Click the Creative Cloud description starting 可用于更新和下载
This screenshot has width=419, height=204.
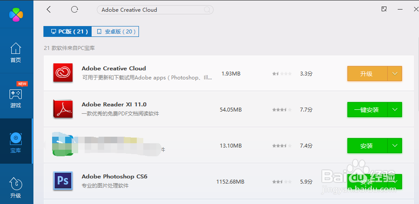pyautogui.click(x=147, y=78)
